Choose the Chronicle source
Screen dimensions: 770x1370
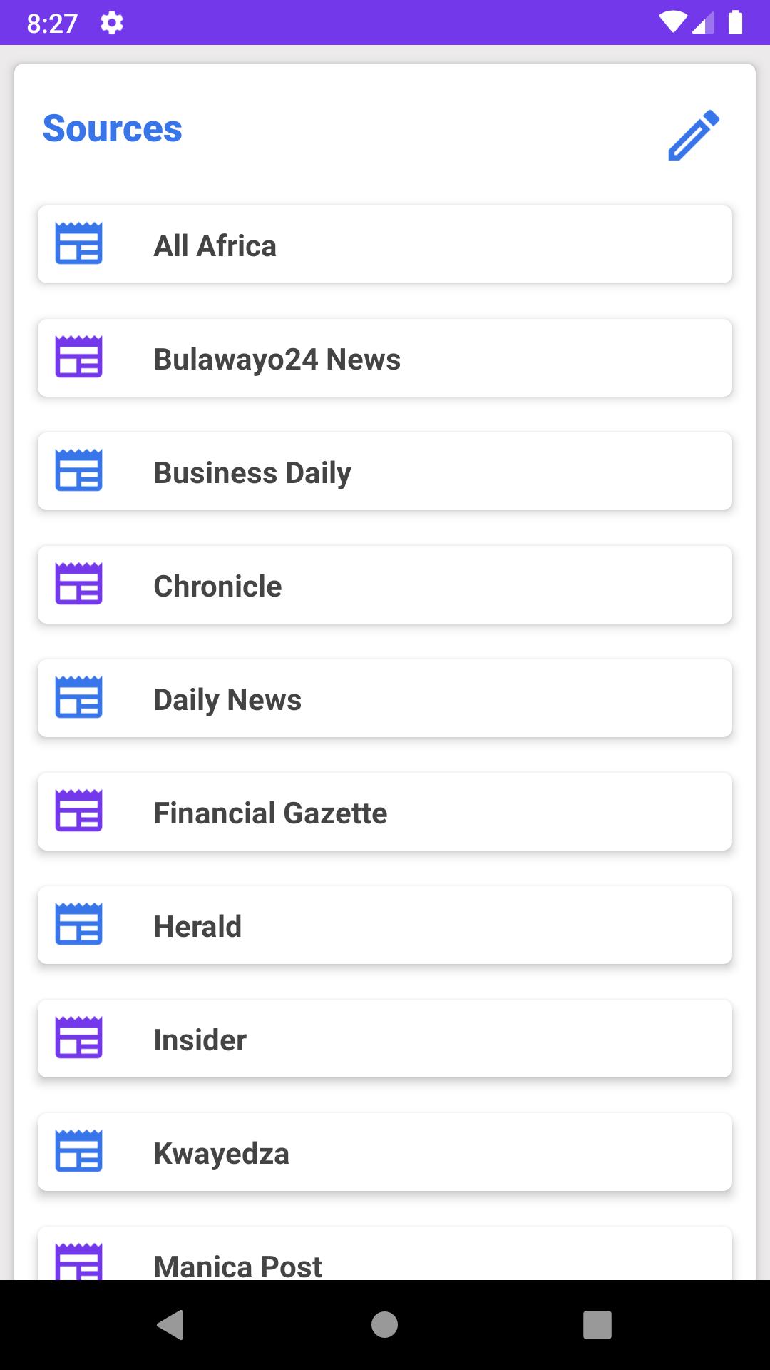pos(385,585)
